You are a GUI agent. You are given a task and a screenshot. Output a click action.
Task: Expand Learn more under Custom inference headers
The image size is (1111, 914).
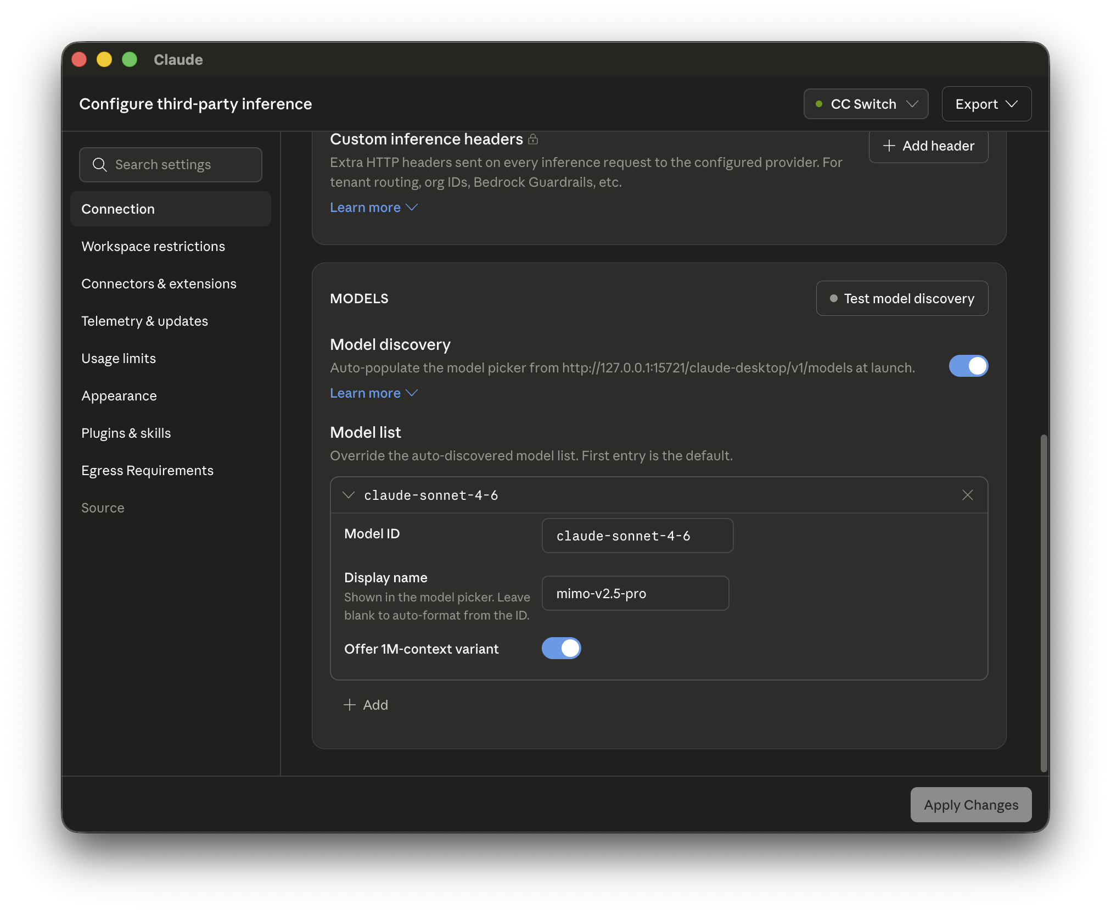(374, 208)
